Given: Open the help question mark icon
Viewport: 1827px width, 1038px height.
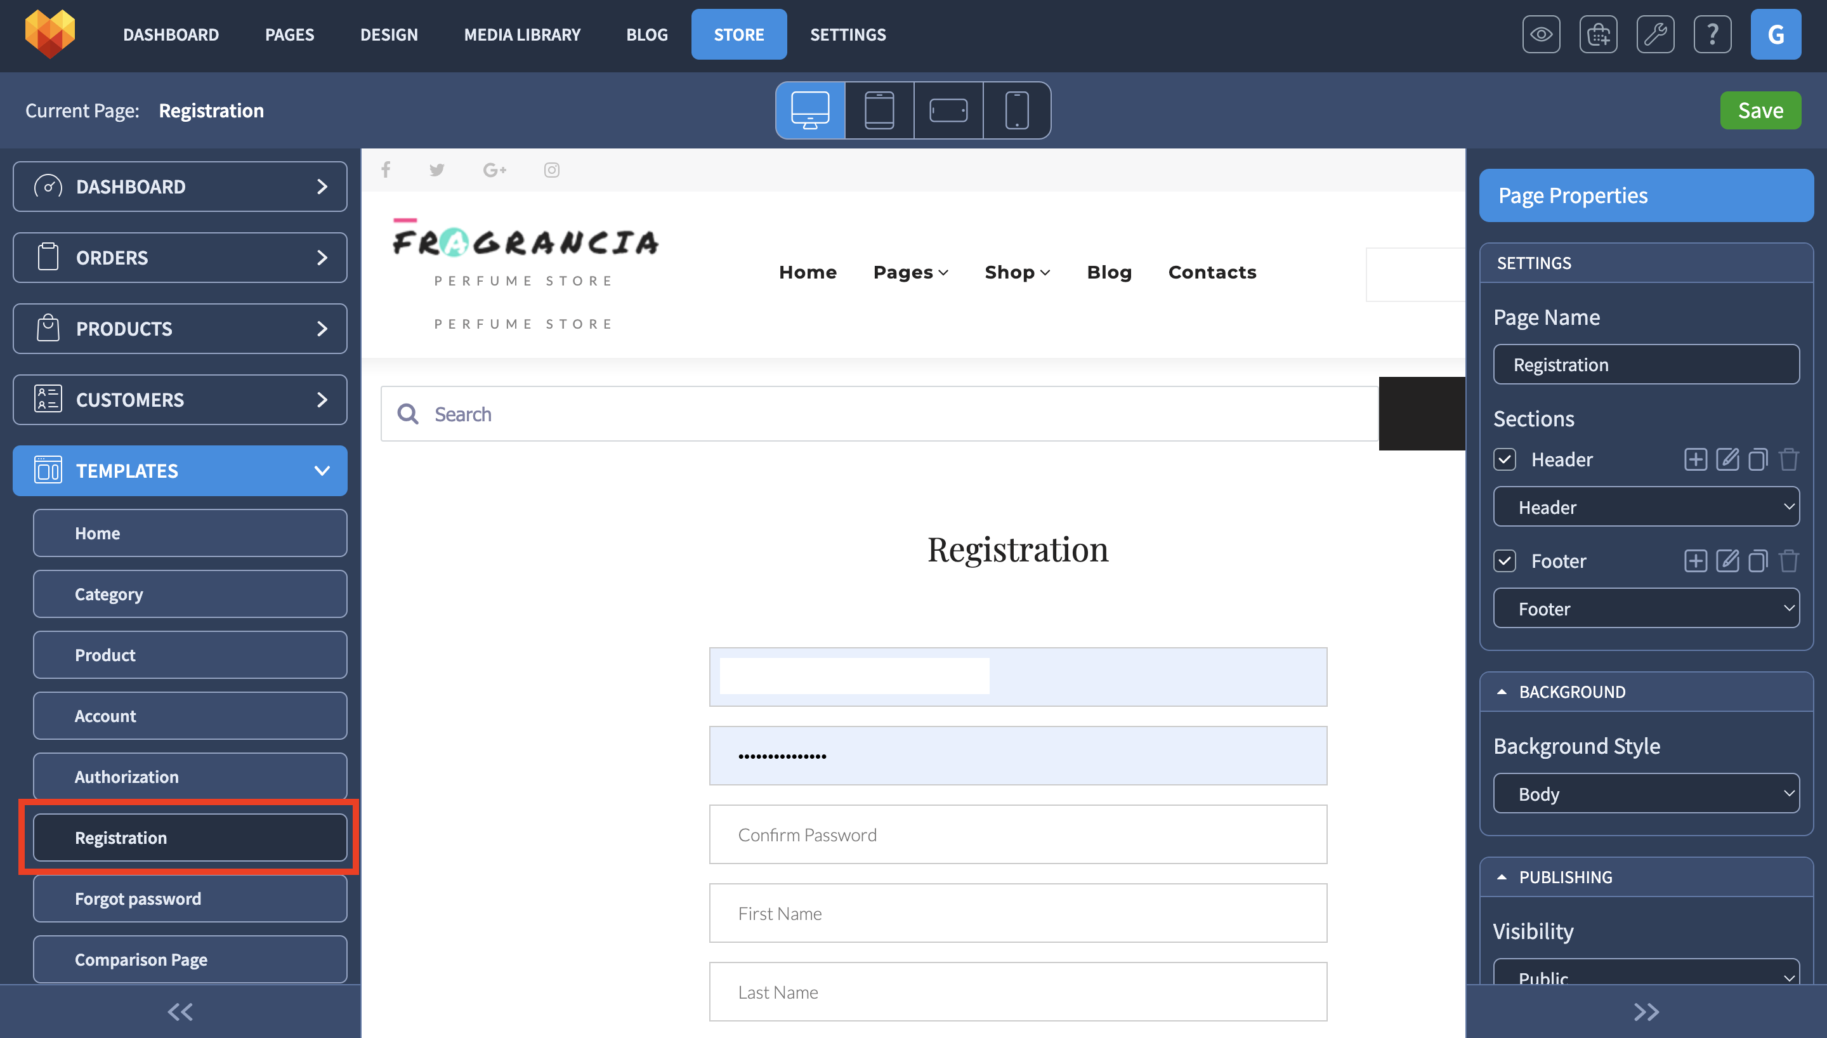Looking at the screenshot, I should coord(1712,34).
